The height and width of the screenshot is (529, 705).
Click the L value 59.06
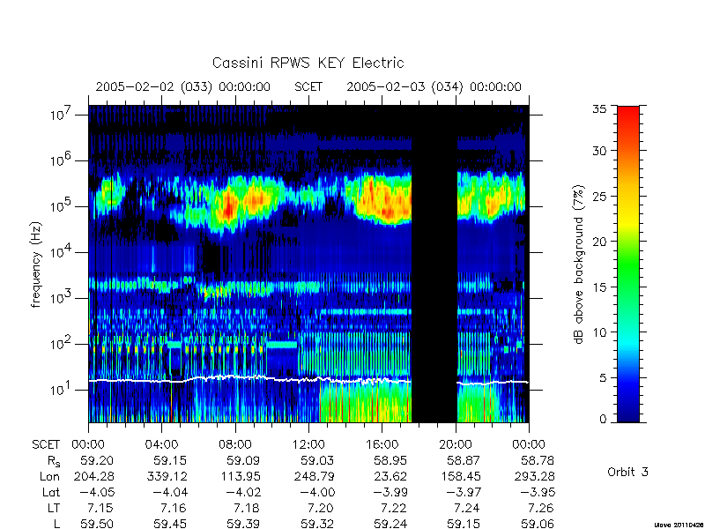pyautogui.click(x=538, y=524)
